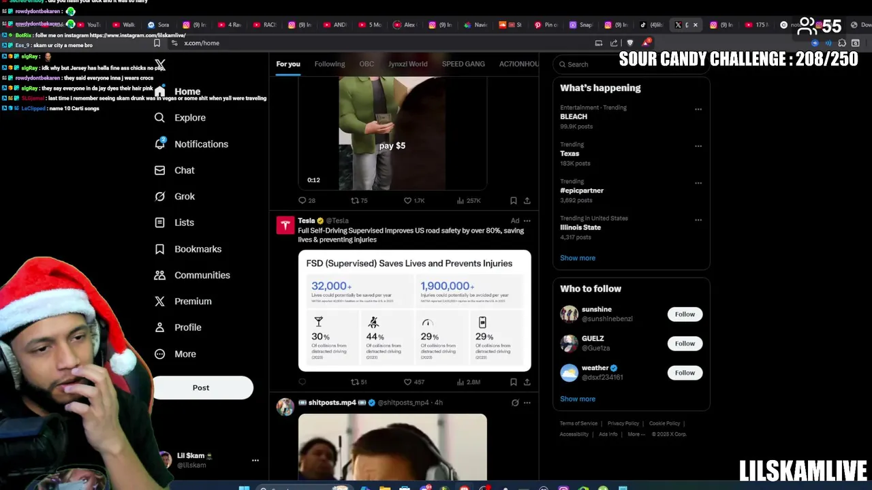Bookmark the pay $5 video post

[x=513, y=201]
